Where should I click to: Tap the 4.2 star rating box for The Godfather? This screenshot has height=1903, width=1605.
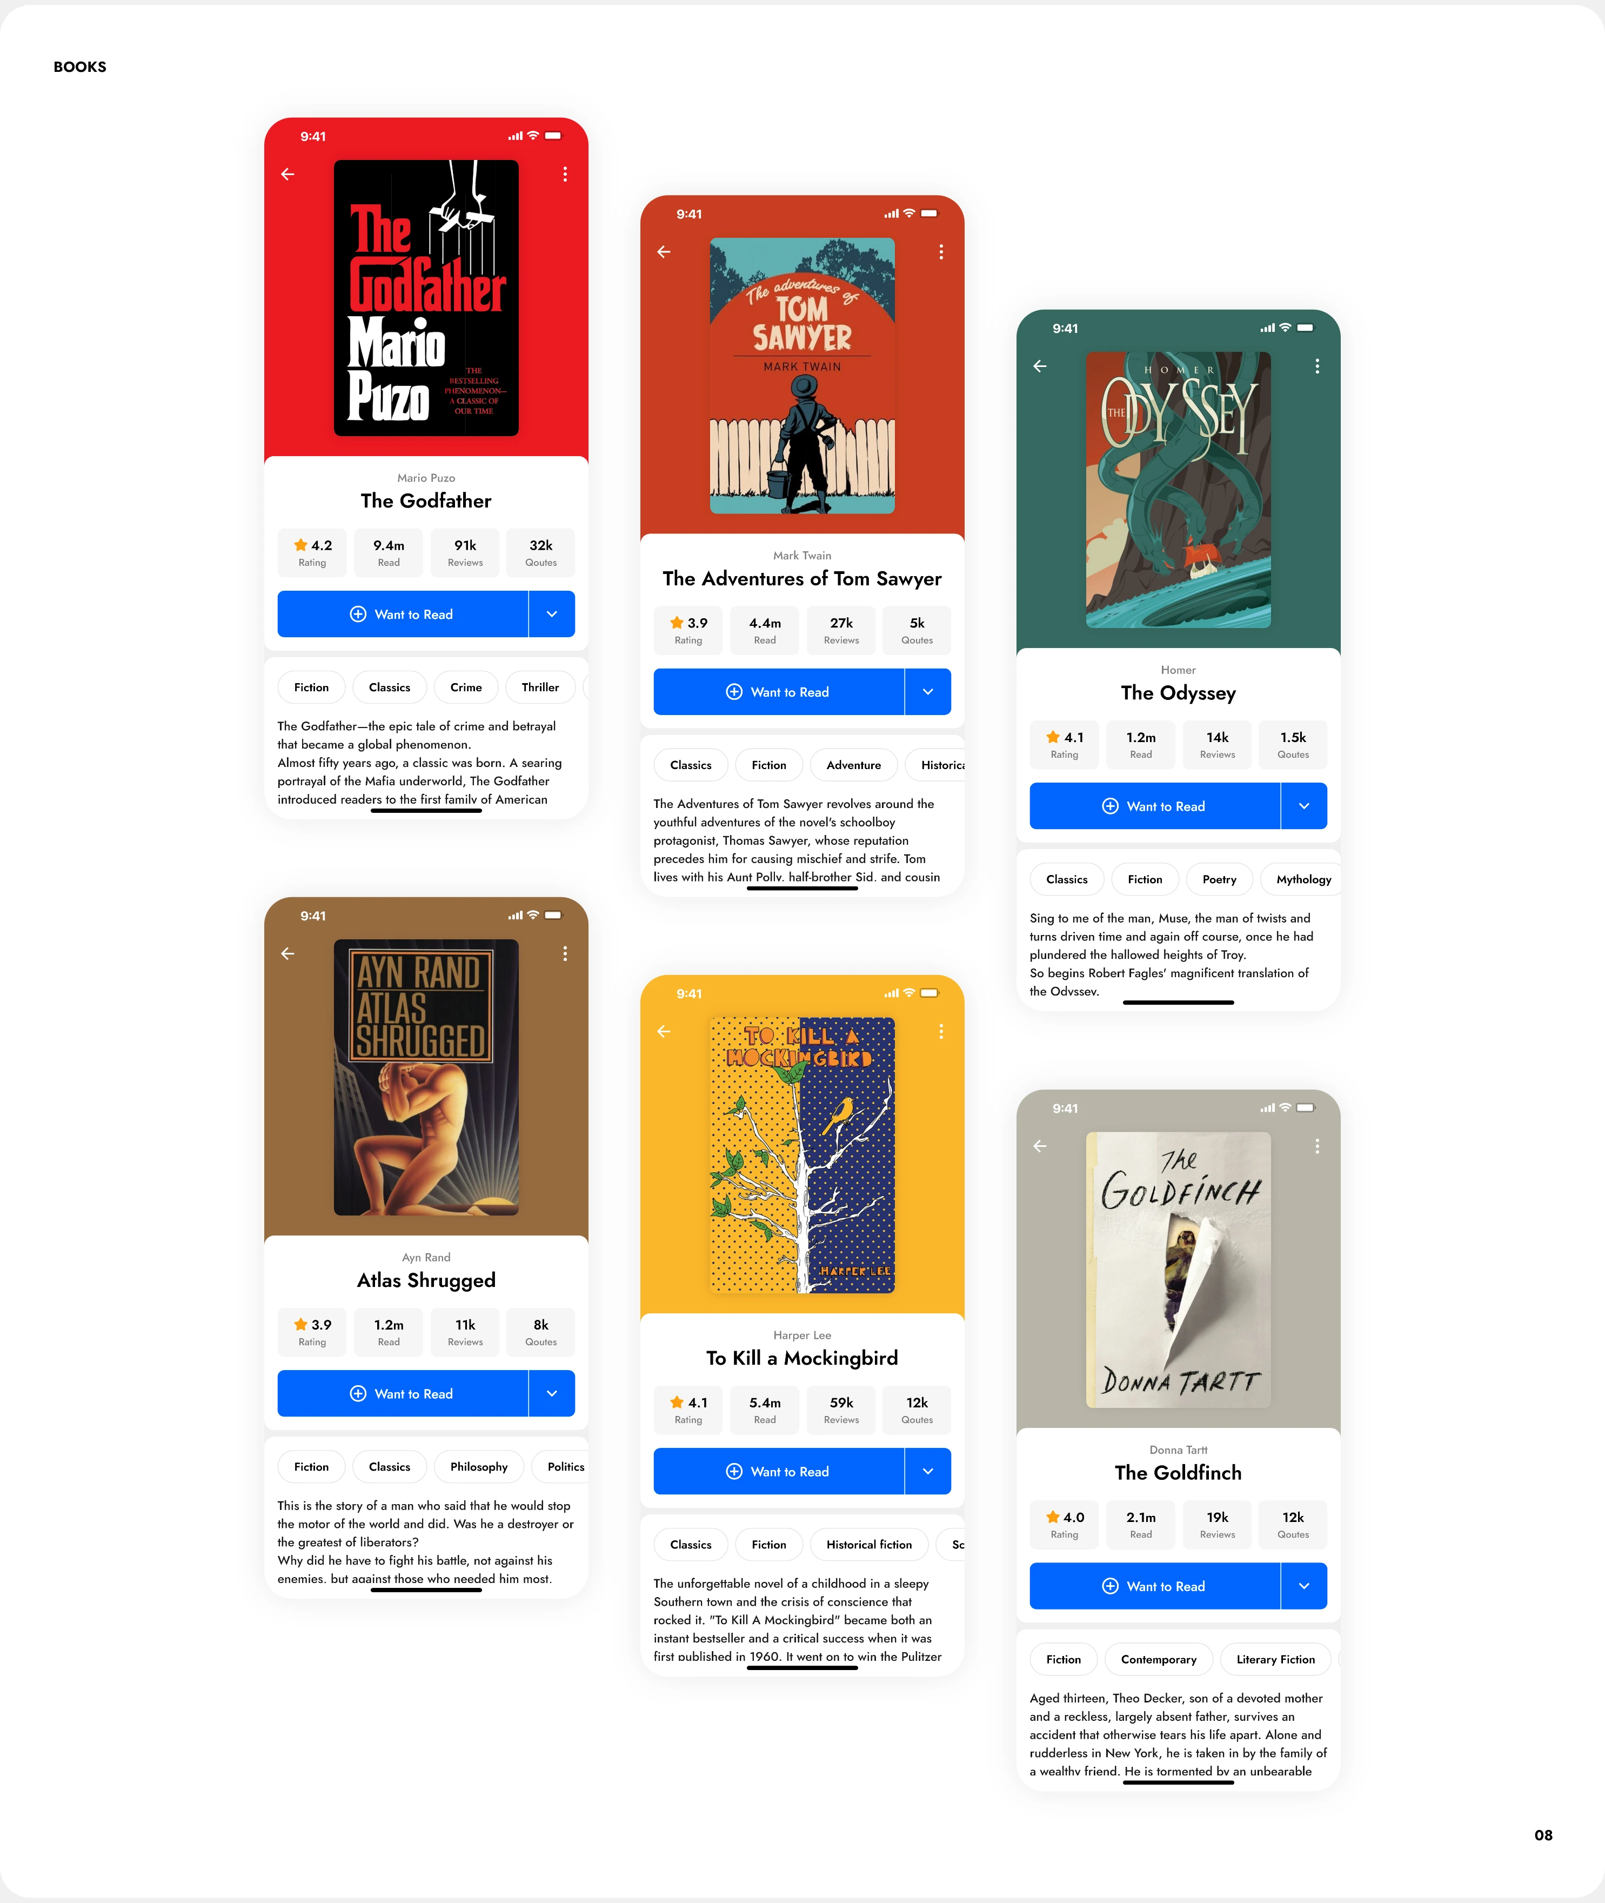[312, 552]
